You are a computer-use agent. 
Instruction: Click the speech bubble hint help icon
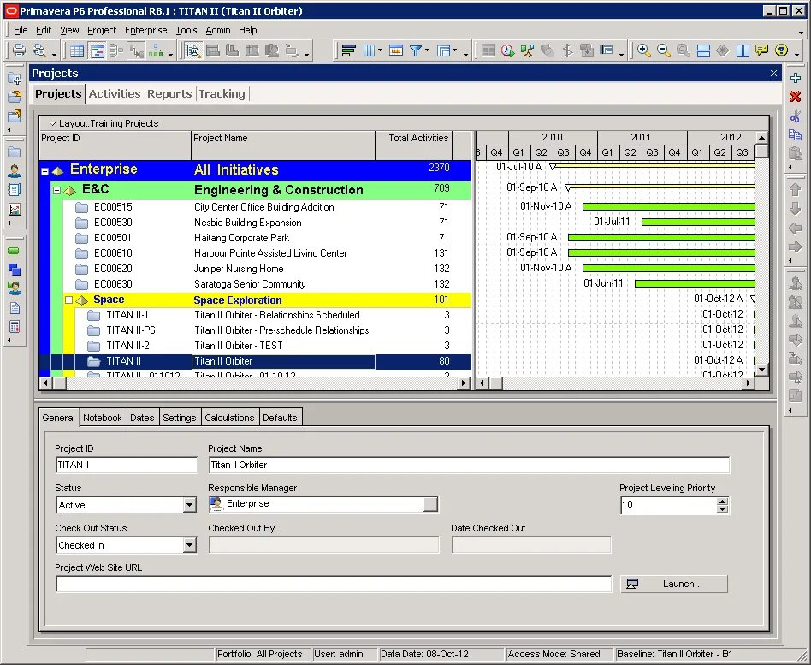(x=761, y=50)
